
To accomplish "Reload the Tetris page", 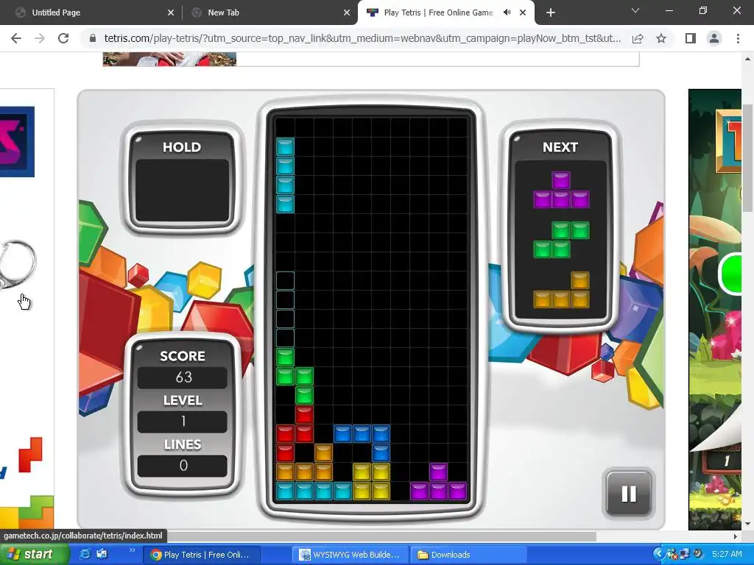I will click(63, 38).
